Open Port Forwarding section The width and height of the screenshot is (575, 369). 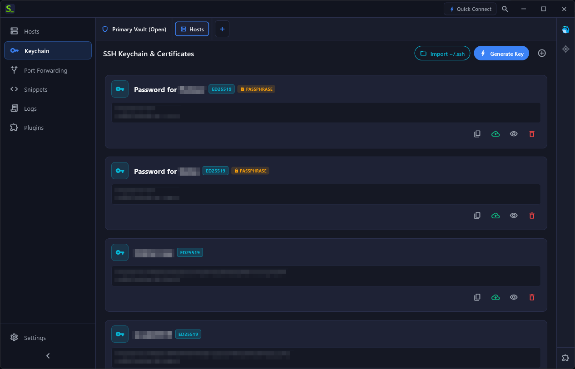[x=48, y=70]
